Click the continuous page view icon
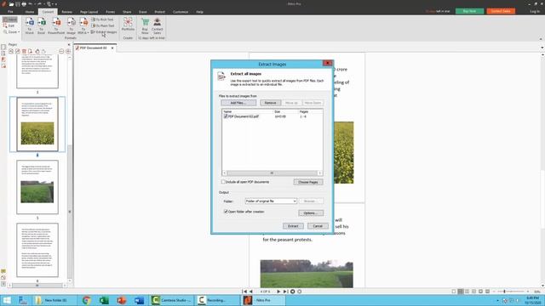 [x=461, y=292]
